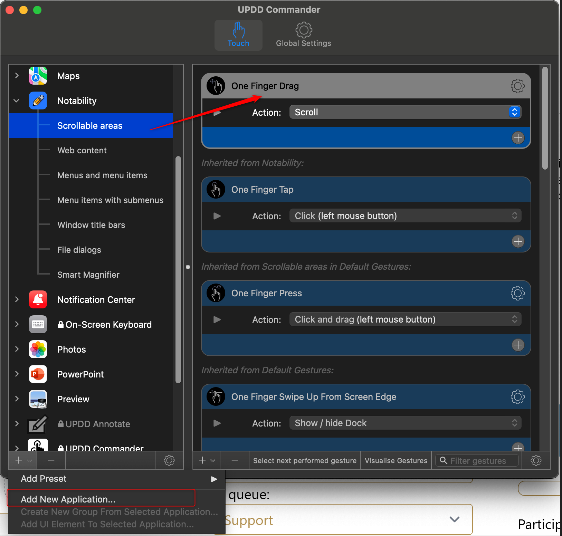This screenshot has height=536, width=562.
Task: Open the application list gear menu
Action: coord(169,460)
